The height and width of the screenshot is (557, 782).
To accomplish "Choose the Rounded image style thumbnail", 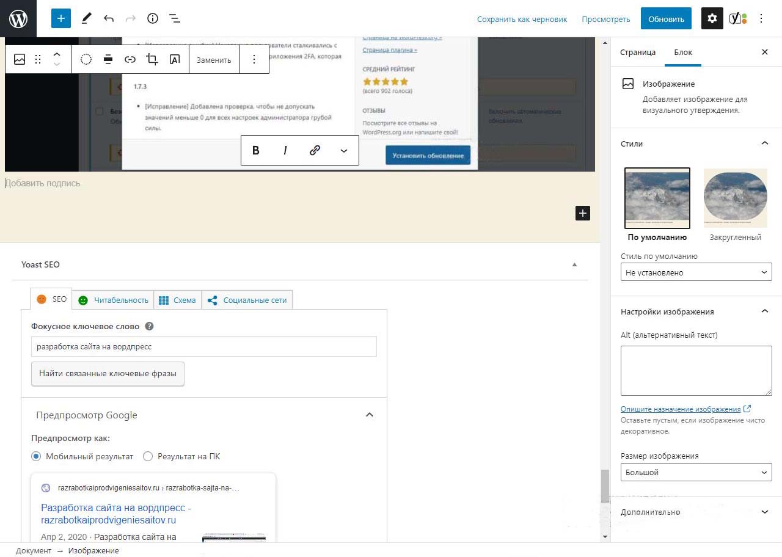I will click(735, 198).
